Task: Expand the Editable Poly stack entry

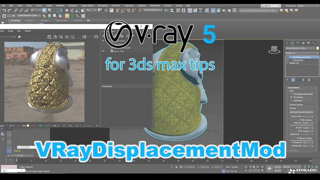Action: click(287, 63)
